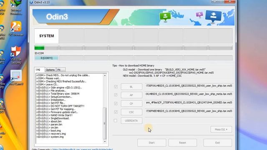267x150 pixels.
Task: Toggle the CP file checkbox
Action: coord(116,103)
